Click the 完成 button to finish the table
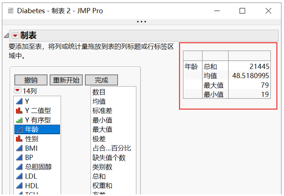 click(x=101, y=80)
